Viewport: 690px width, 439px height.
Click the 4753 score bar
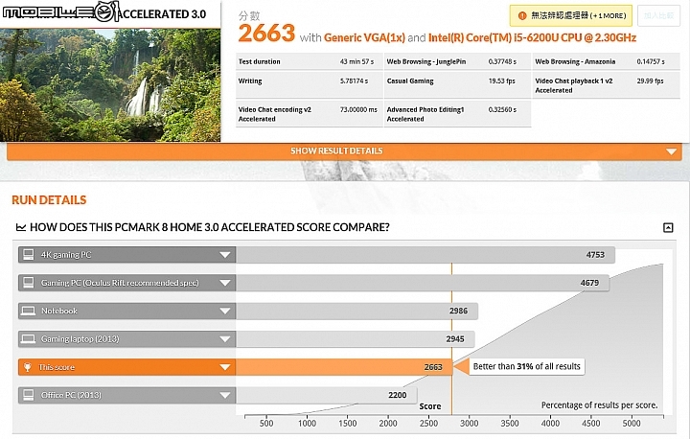425,255
